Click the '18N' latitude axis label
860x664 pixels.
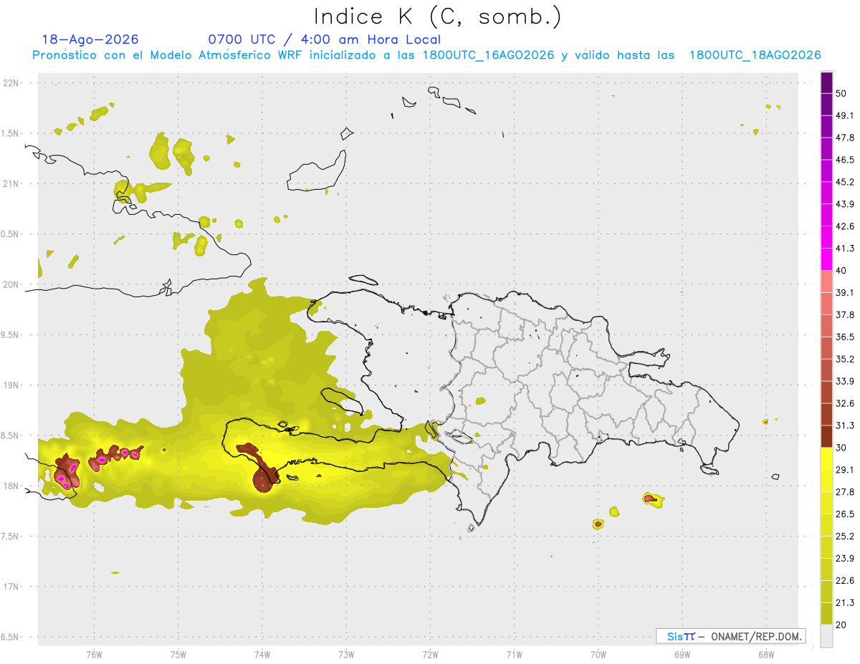coord(12,486)
